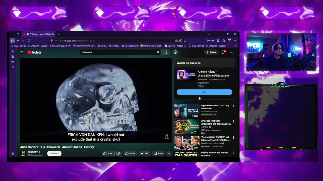Open the Neil deGrasse Tyson UFO video thumbnail

[x=186, y=143]
